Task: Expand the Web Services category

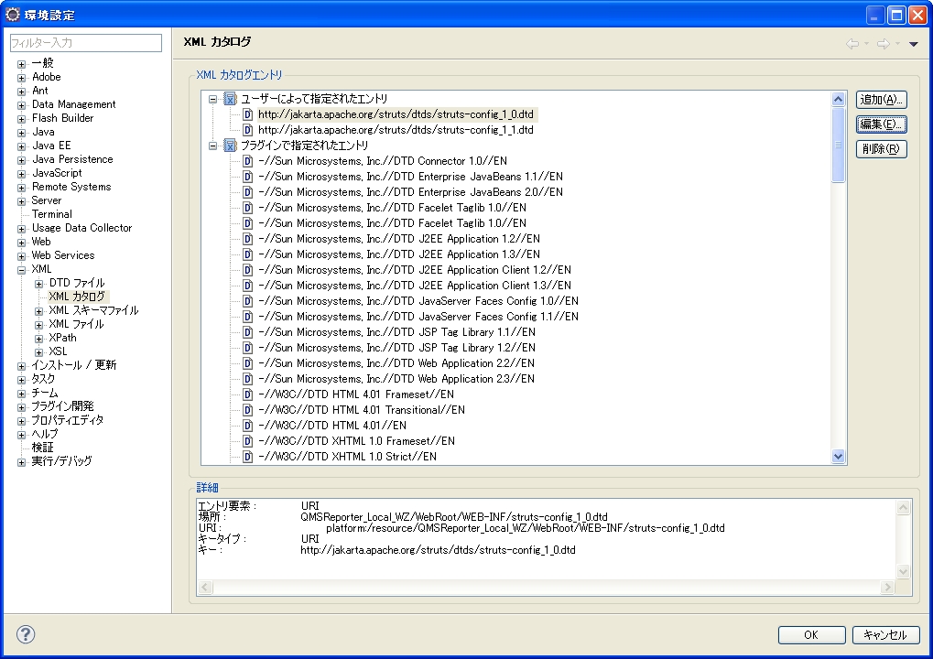Action: click(21, 256)
